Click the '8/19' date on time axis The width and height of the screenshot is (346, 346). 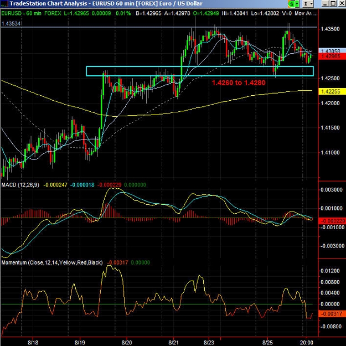point(80,343)
